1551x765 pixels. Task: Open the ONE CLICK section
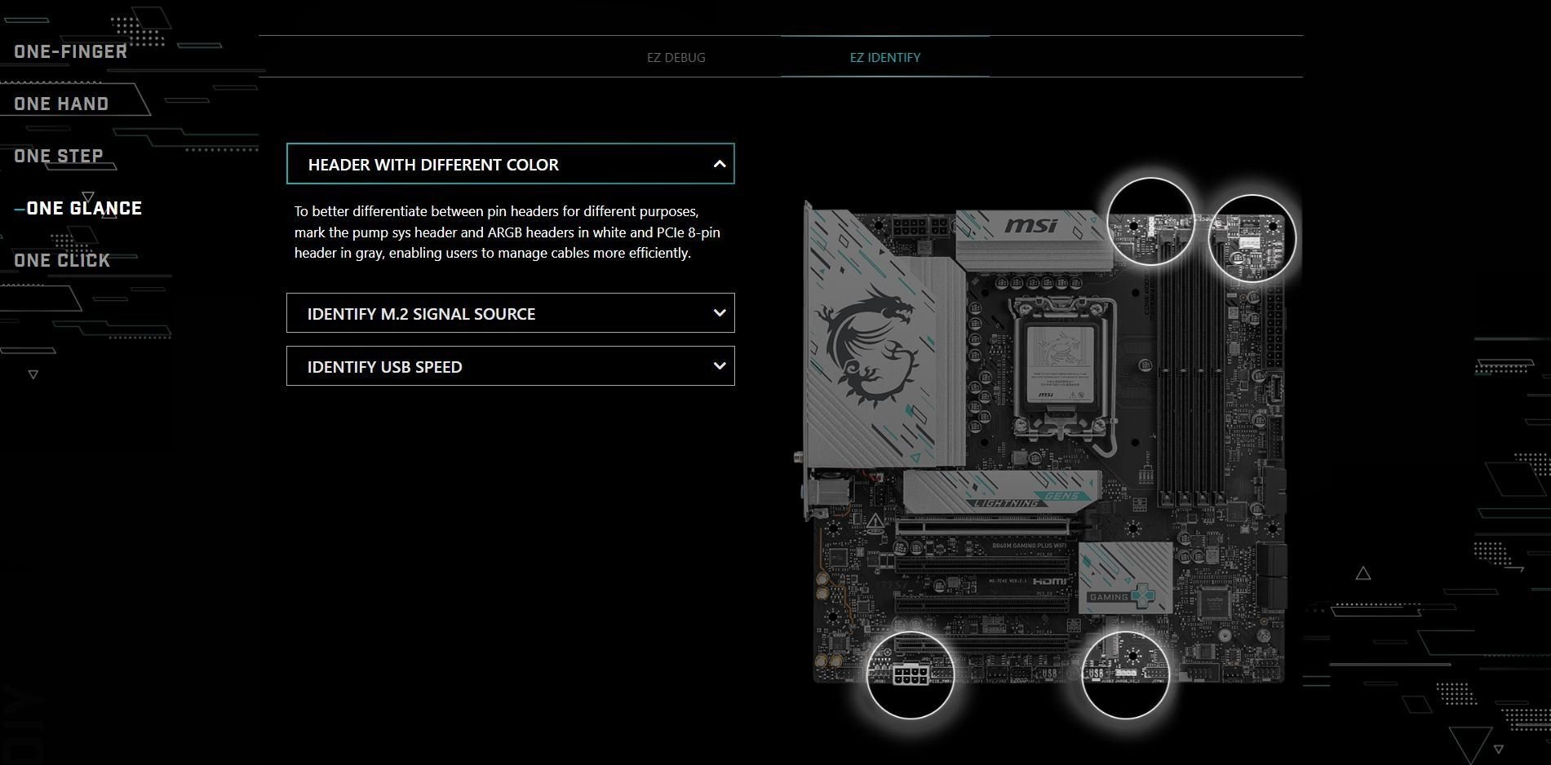click(62, 260)
